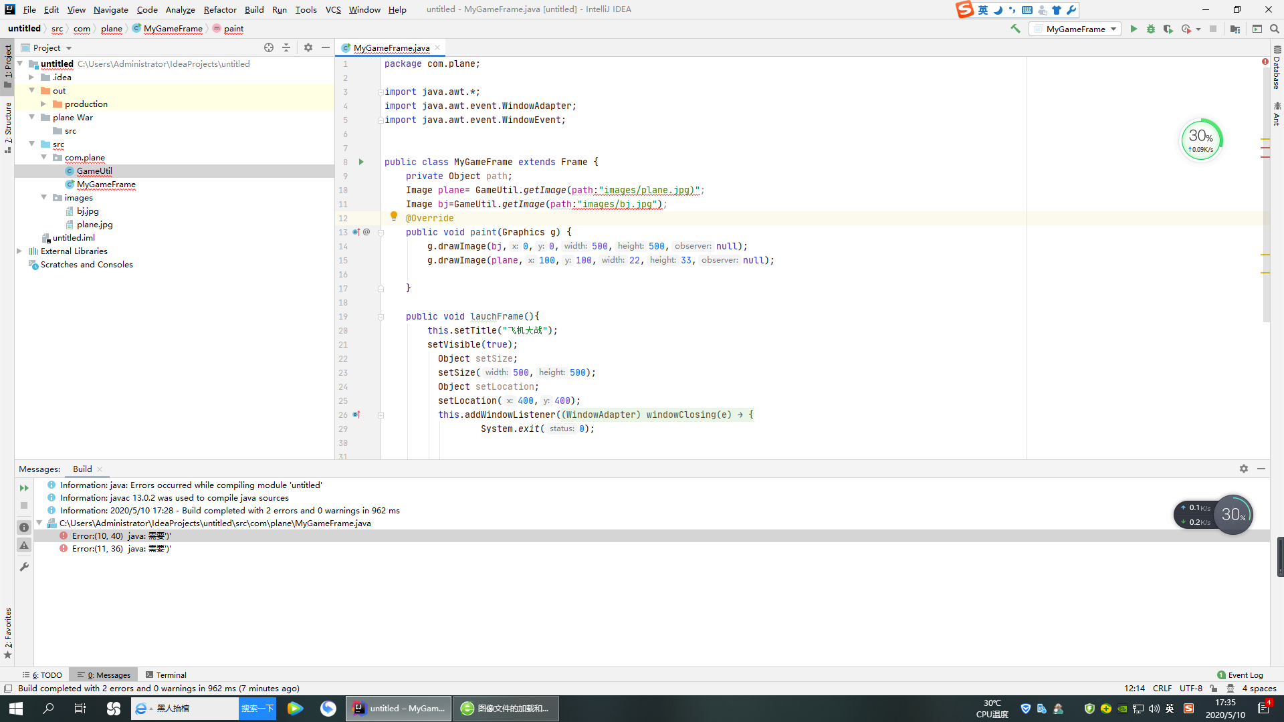Toggle information messages filter in Messages

pyautogui.click(x=24, y=527)
